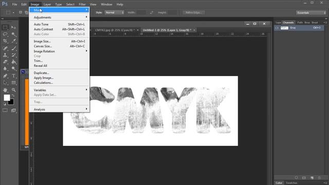Expand the Analysis submenu
This screenshot has width=329, height=185.
tap(60, 109)
